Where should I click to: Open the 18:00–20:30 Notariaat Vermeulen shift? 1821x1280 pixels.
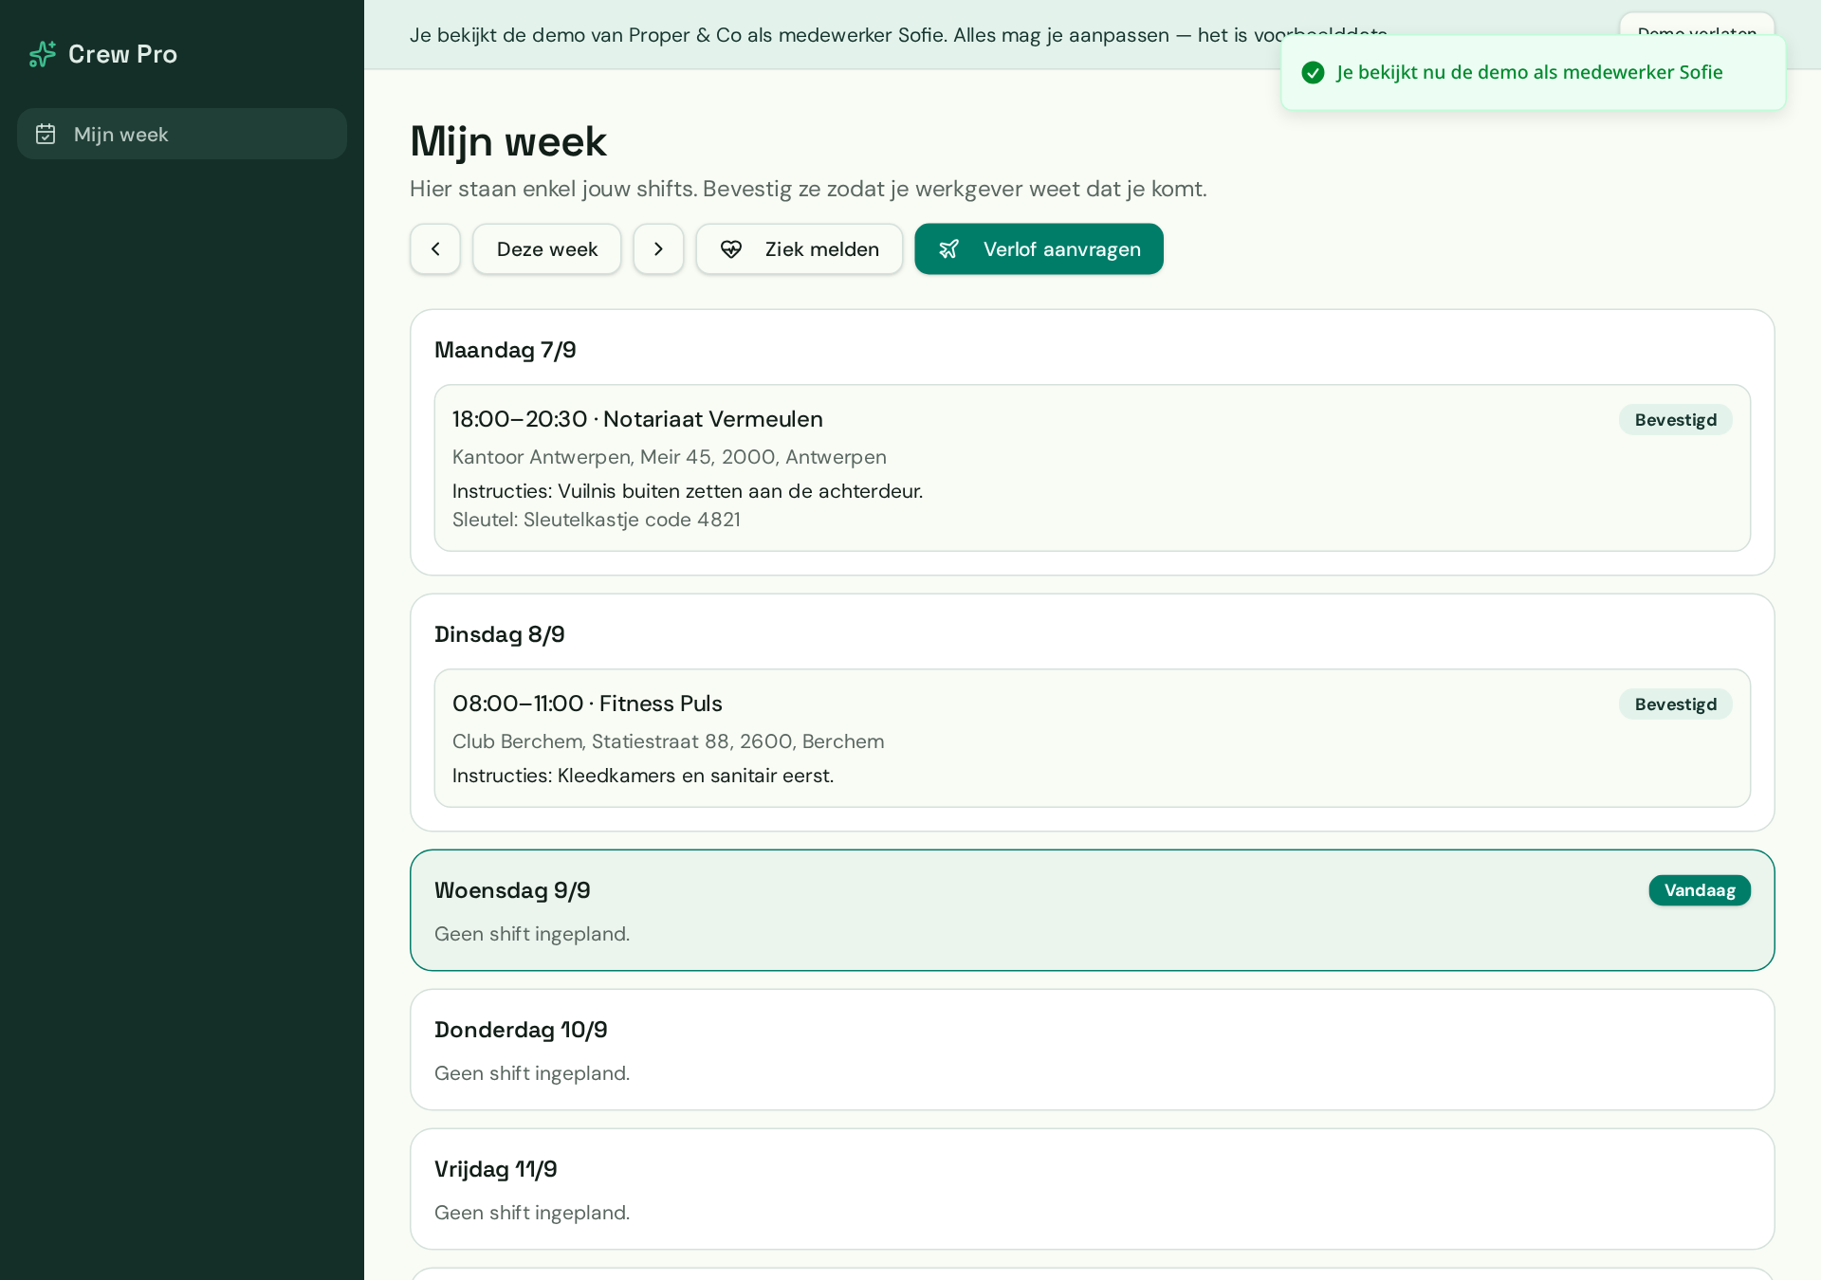tap(1093, 467)
